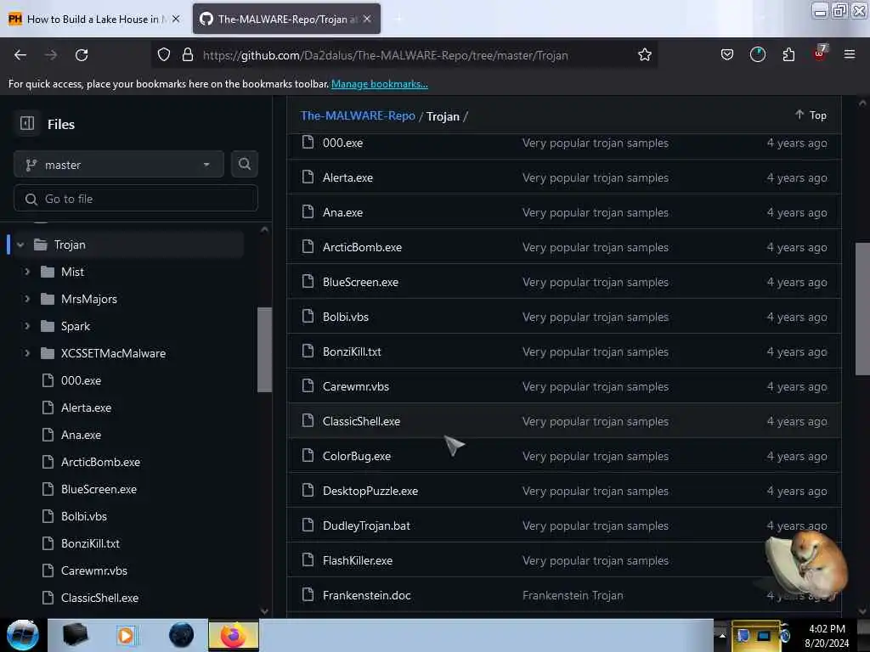The height and width of the screenshot is (652, 870).
Task: Launch the media player taskbar icon
Action: click(x=127, y=635)
